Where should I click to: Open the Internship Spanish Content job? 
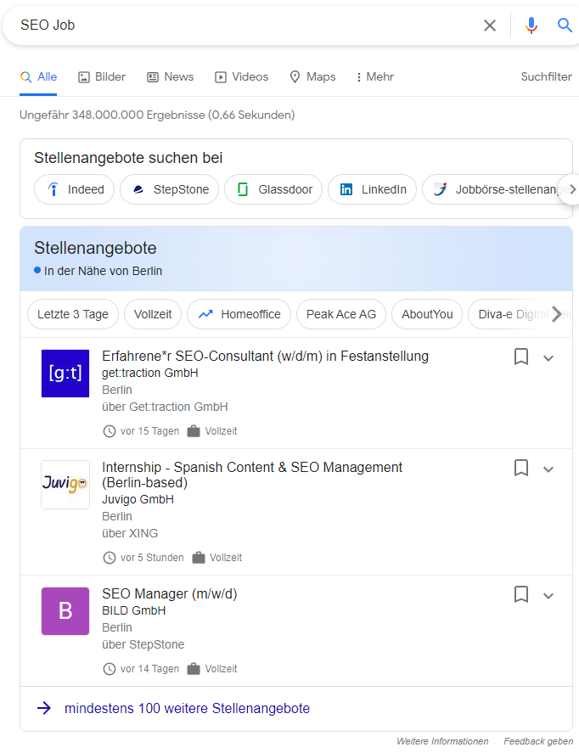click(252, 475)
